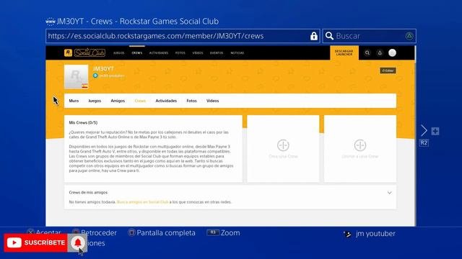The image size is (462, 259).
Task: Click the JM30YT profile avatar picture
Action: coord(77,77)
